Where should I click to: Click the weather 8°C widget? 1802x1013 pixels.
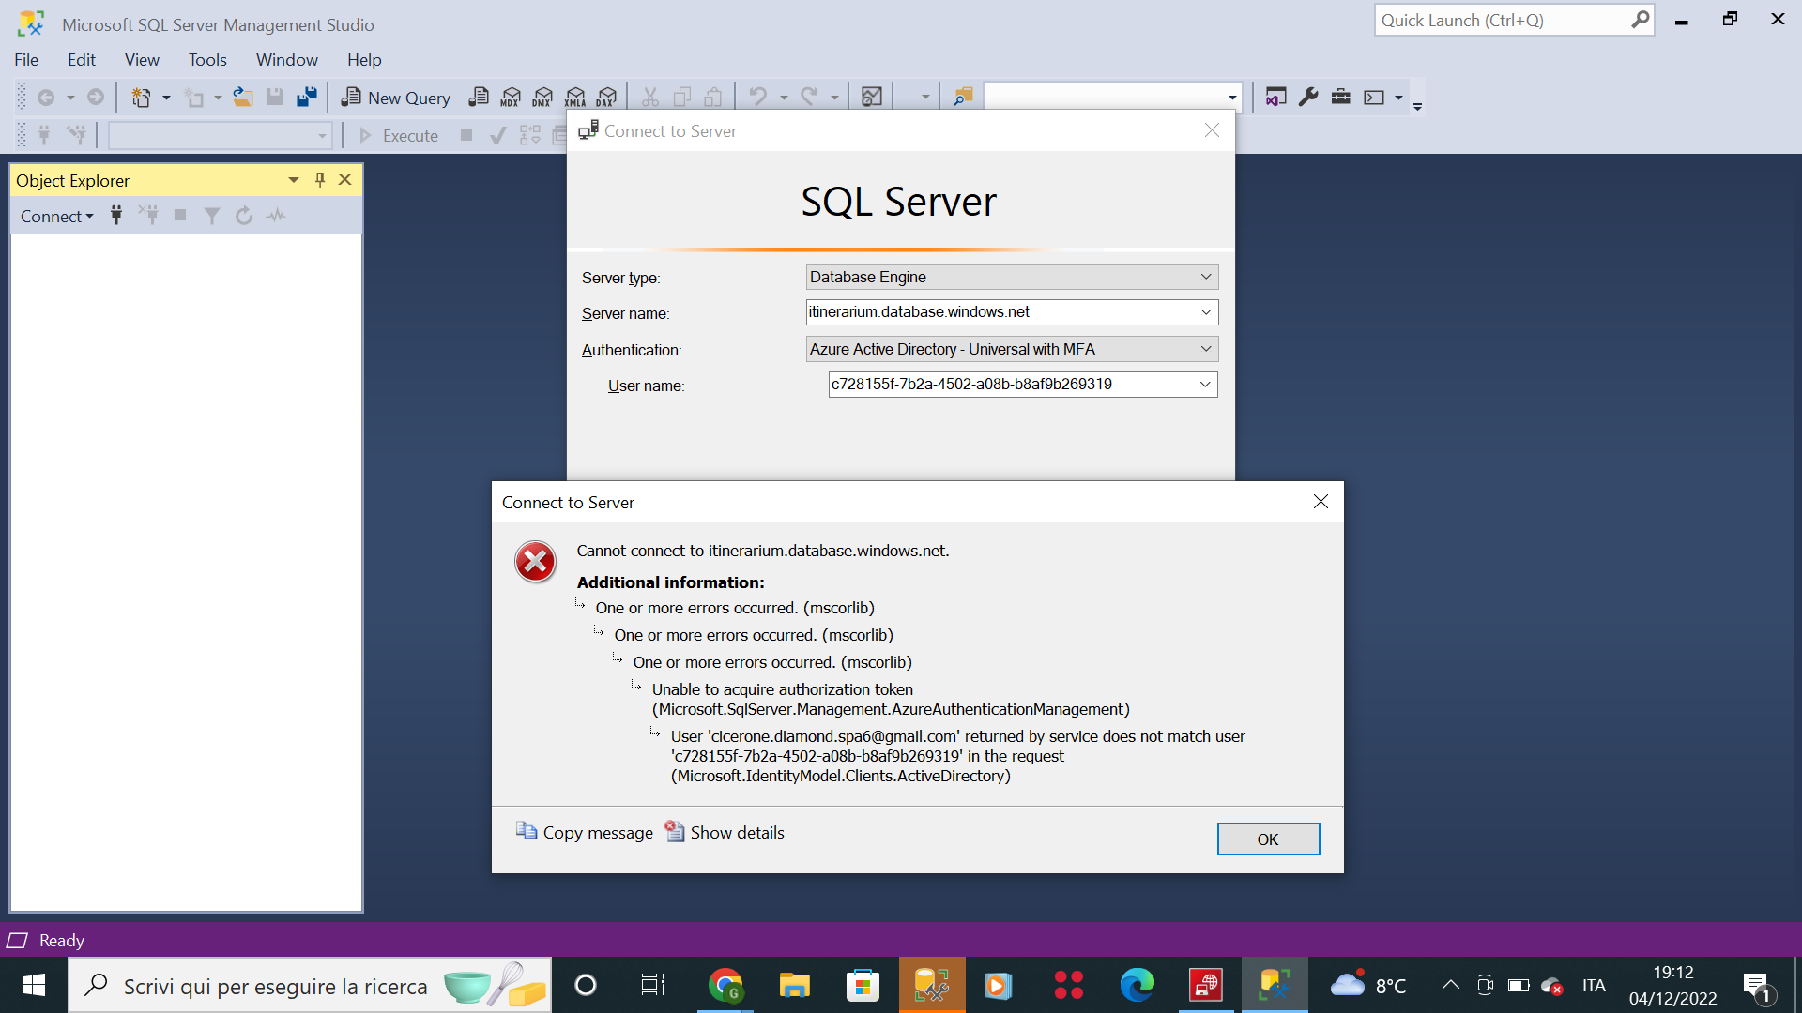[x=1368, y=985]
